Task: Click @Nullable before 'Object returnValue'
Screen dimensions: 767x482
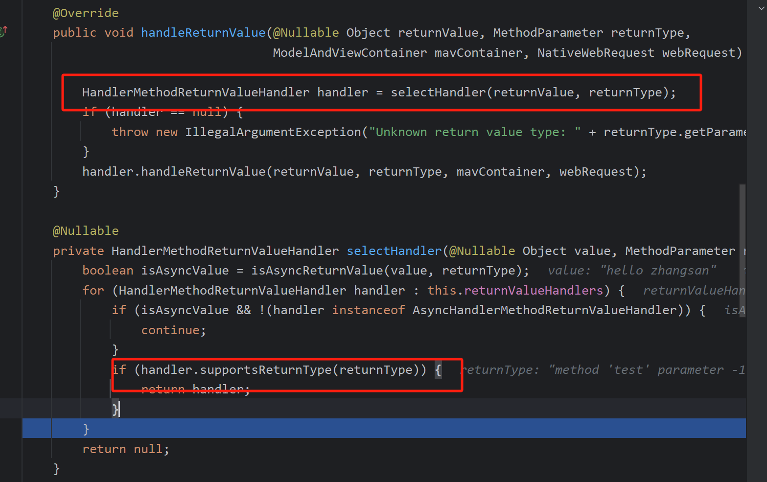Action: point(306,33)
